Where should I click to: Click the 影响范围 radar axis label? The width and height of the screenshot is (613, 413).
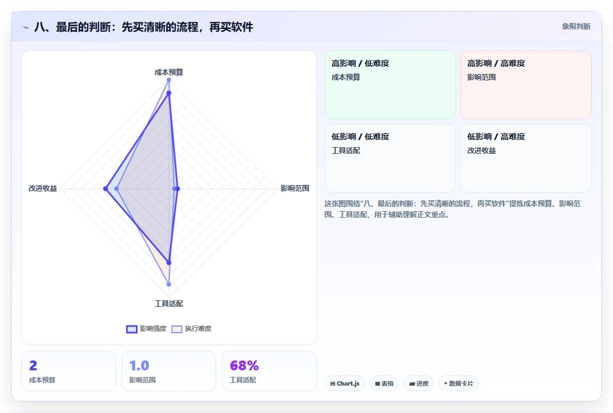pos(295,188)
